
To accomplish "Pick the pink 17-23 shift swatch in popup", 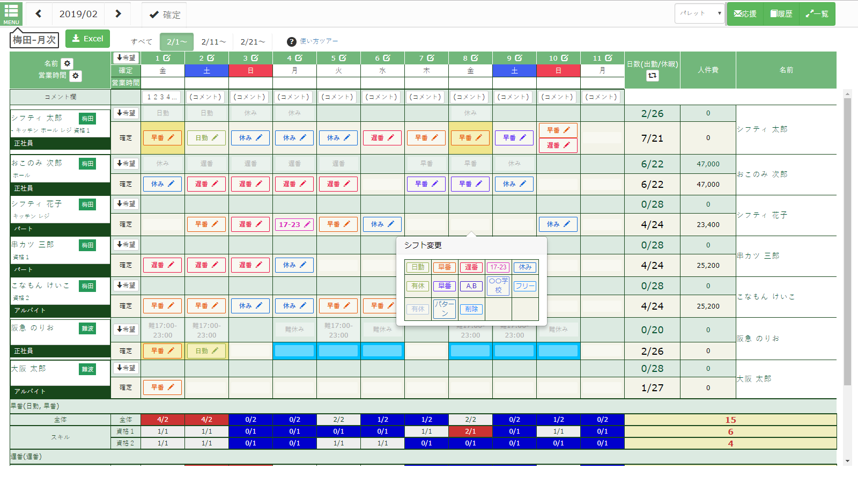I will 498,267.
